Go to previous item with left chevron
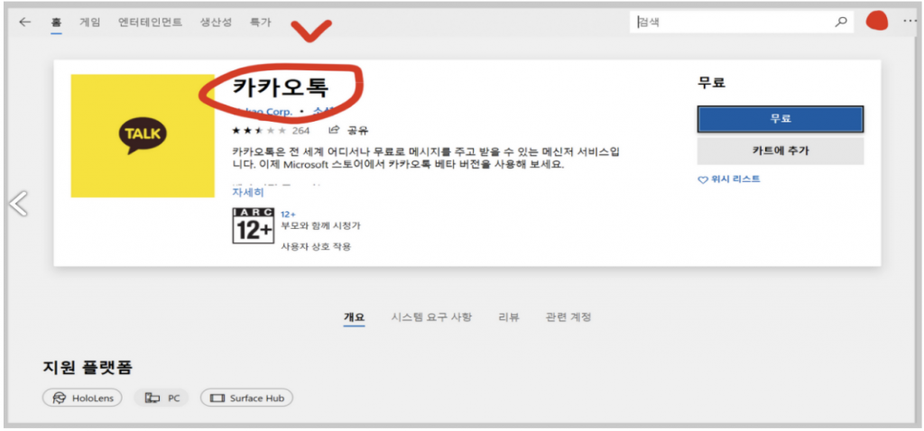 point(18,204)
